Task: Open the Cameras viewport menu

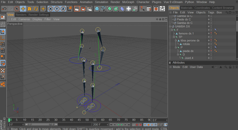Action: (24, 19)
